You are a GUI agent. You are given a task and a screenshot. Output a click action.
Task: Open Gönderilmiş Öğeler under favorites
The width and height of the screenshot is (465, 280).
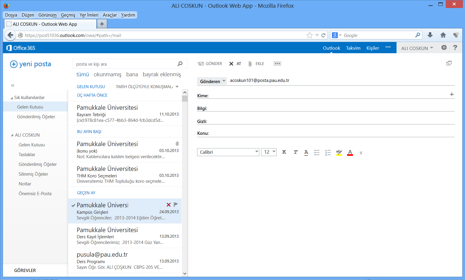point(36,117)
